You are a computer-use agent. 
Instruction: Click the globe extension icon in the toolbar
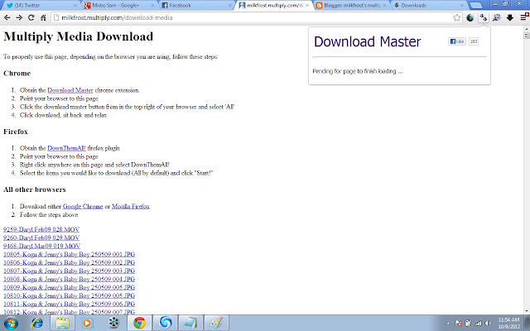point(470,18)
